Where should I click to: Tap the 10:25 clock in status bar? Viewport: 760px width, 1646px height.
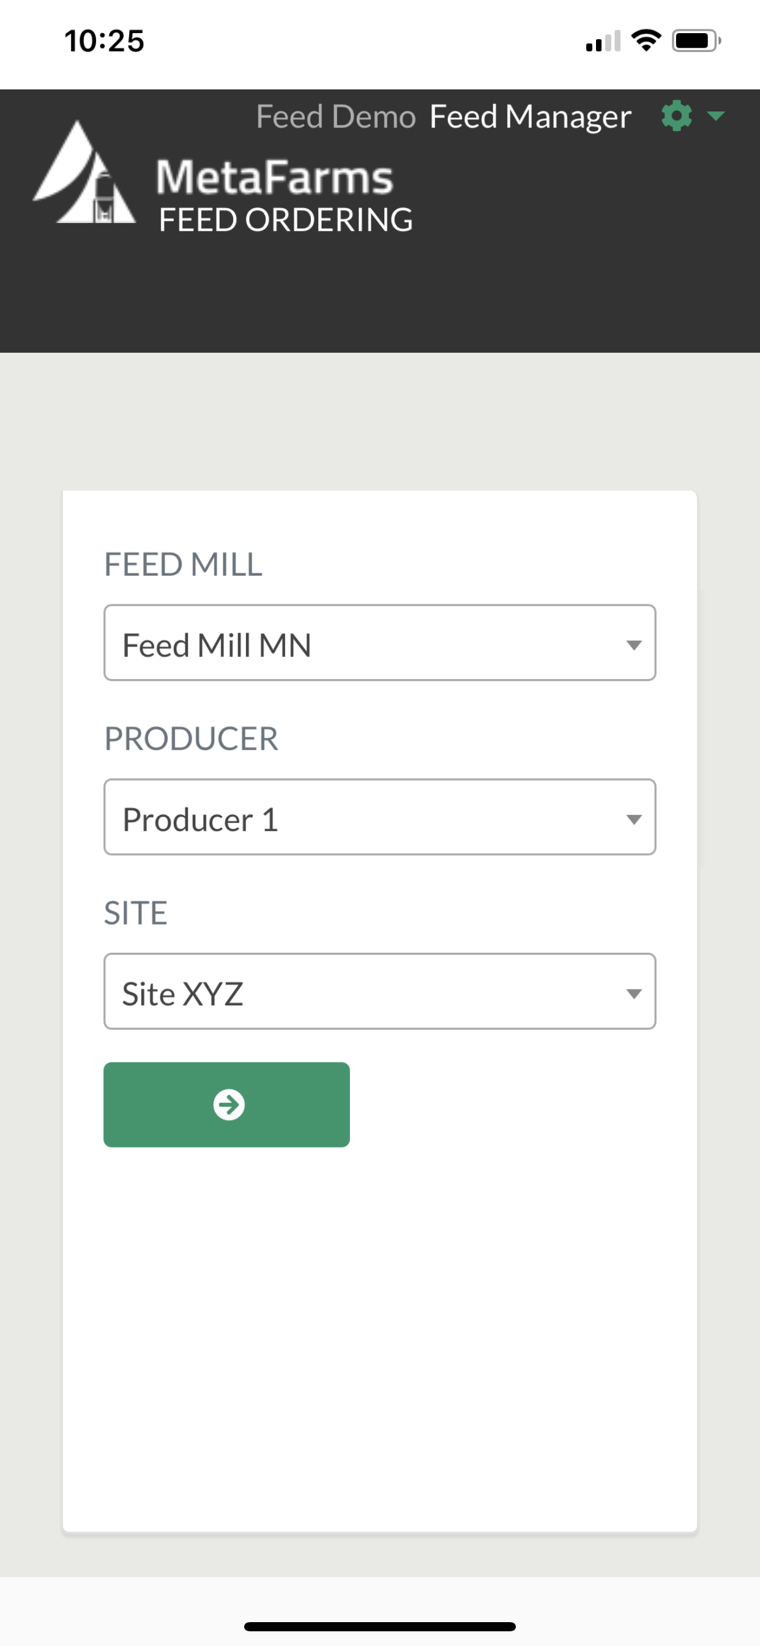(105, 42)
